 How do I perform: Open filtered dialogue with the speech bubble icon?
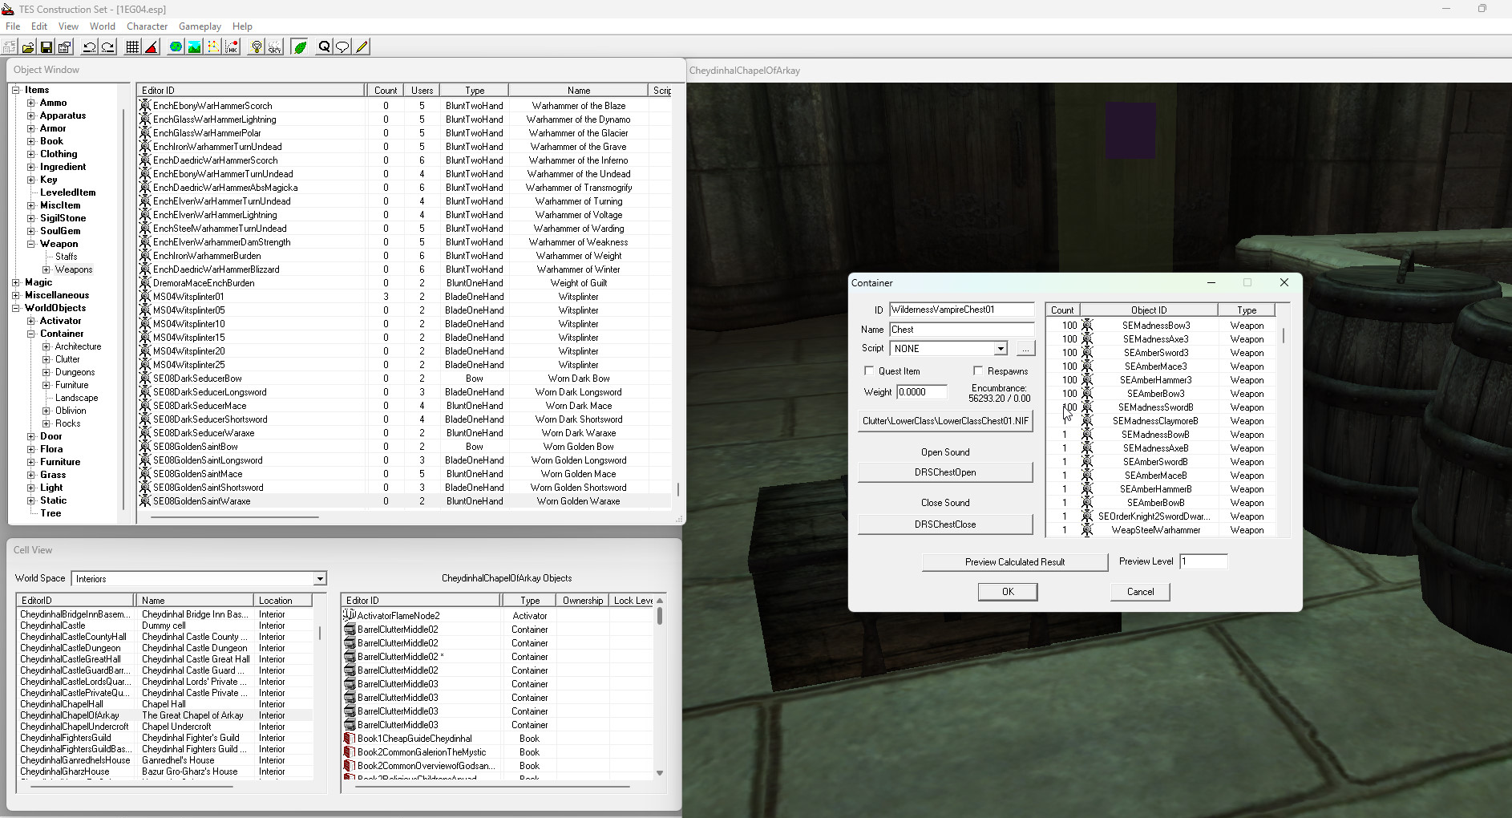tap(342, 47)
